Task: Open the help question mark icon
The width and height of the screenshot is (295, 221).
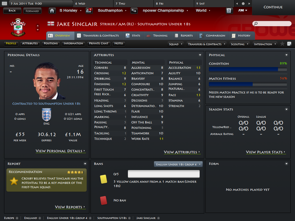Action: [229, 11]
